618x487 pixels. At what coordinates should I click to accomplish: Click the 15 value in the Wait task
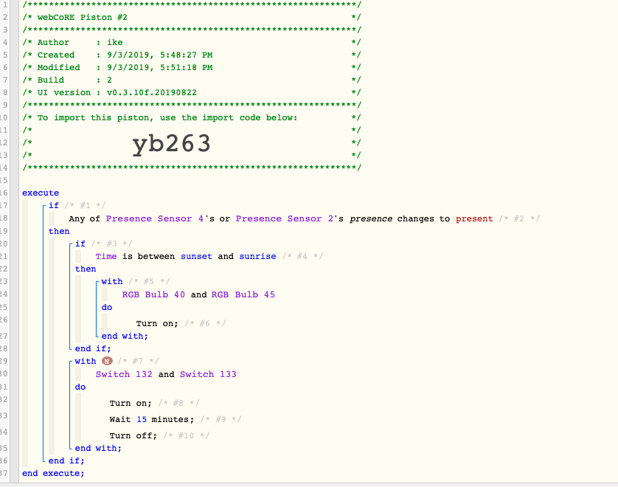pos(142,420)
